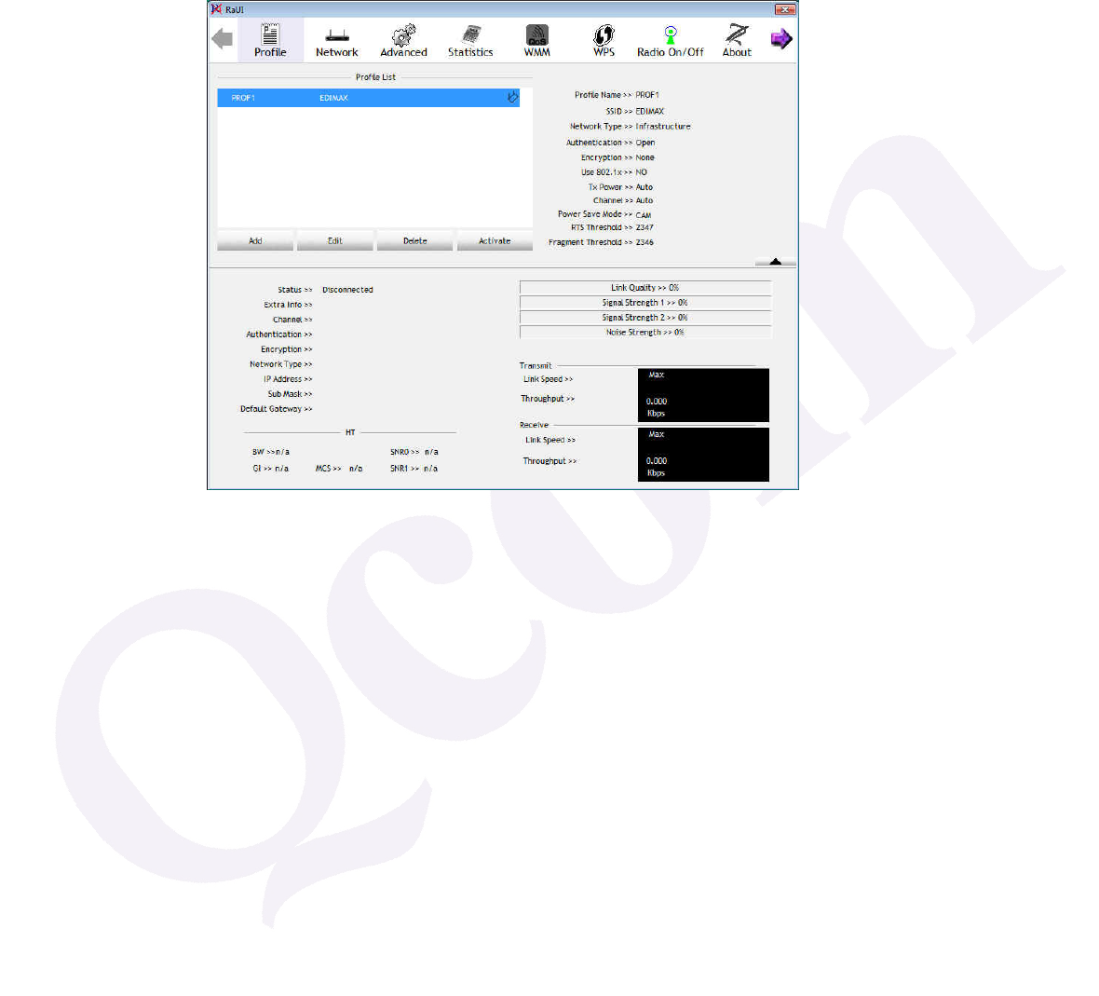
Task: Open Advanced settings
Action: (403, 41)
